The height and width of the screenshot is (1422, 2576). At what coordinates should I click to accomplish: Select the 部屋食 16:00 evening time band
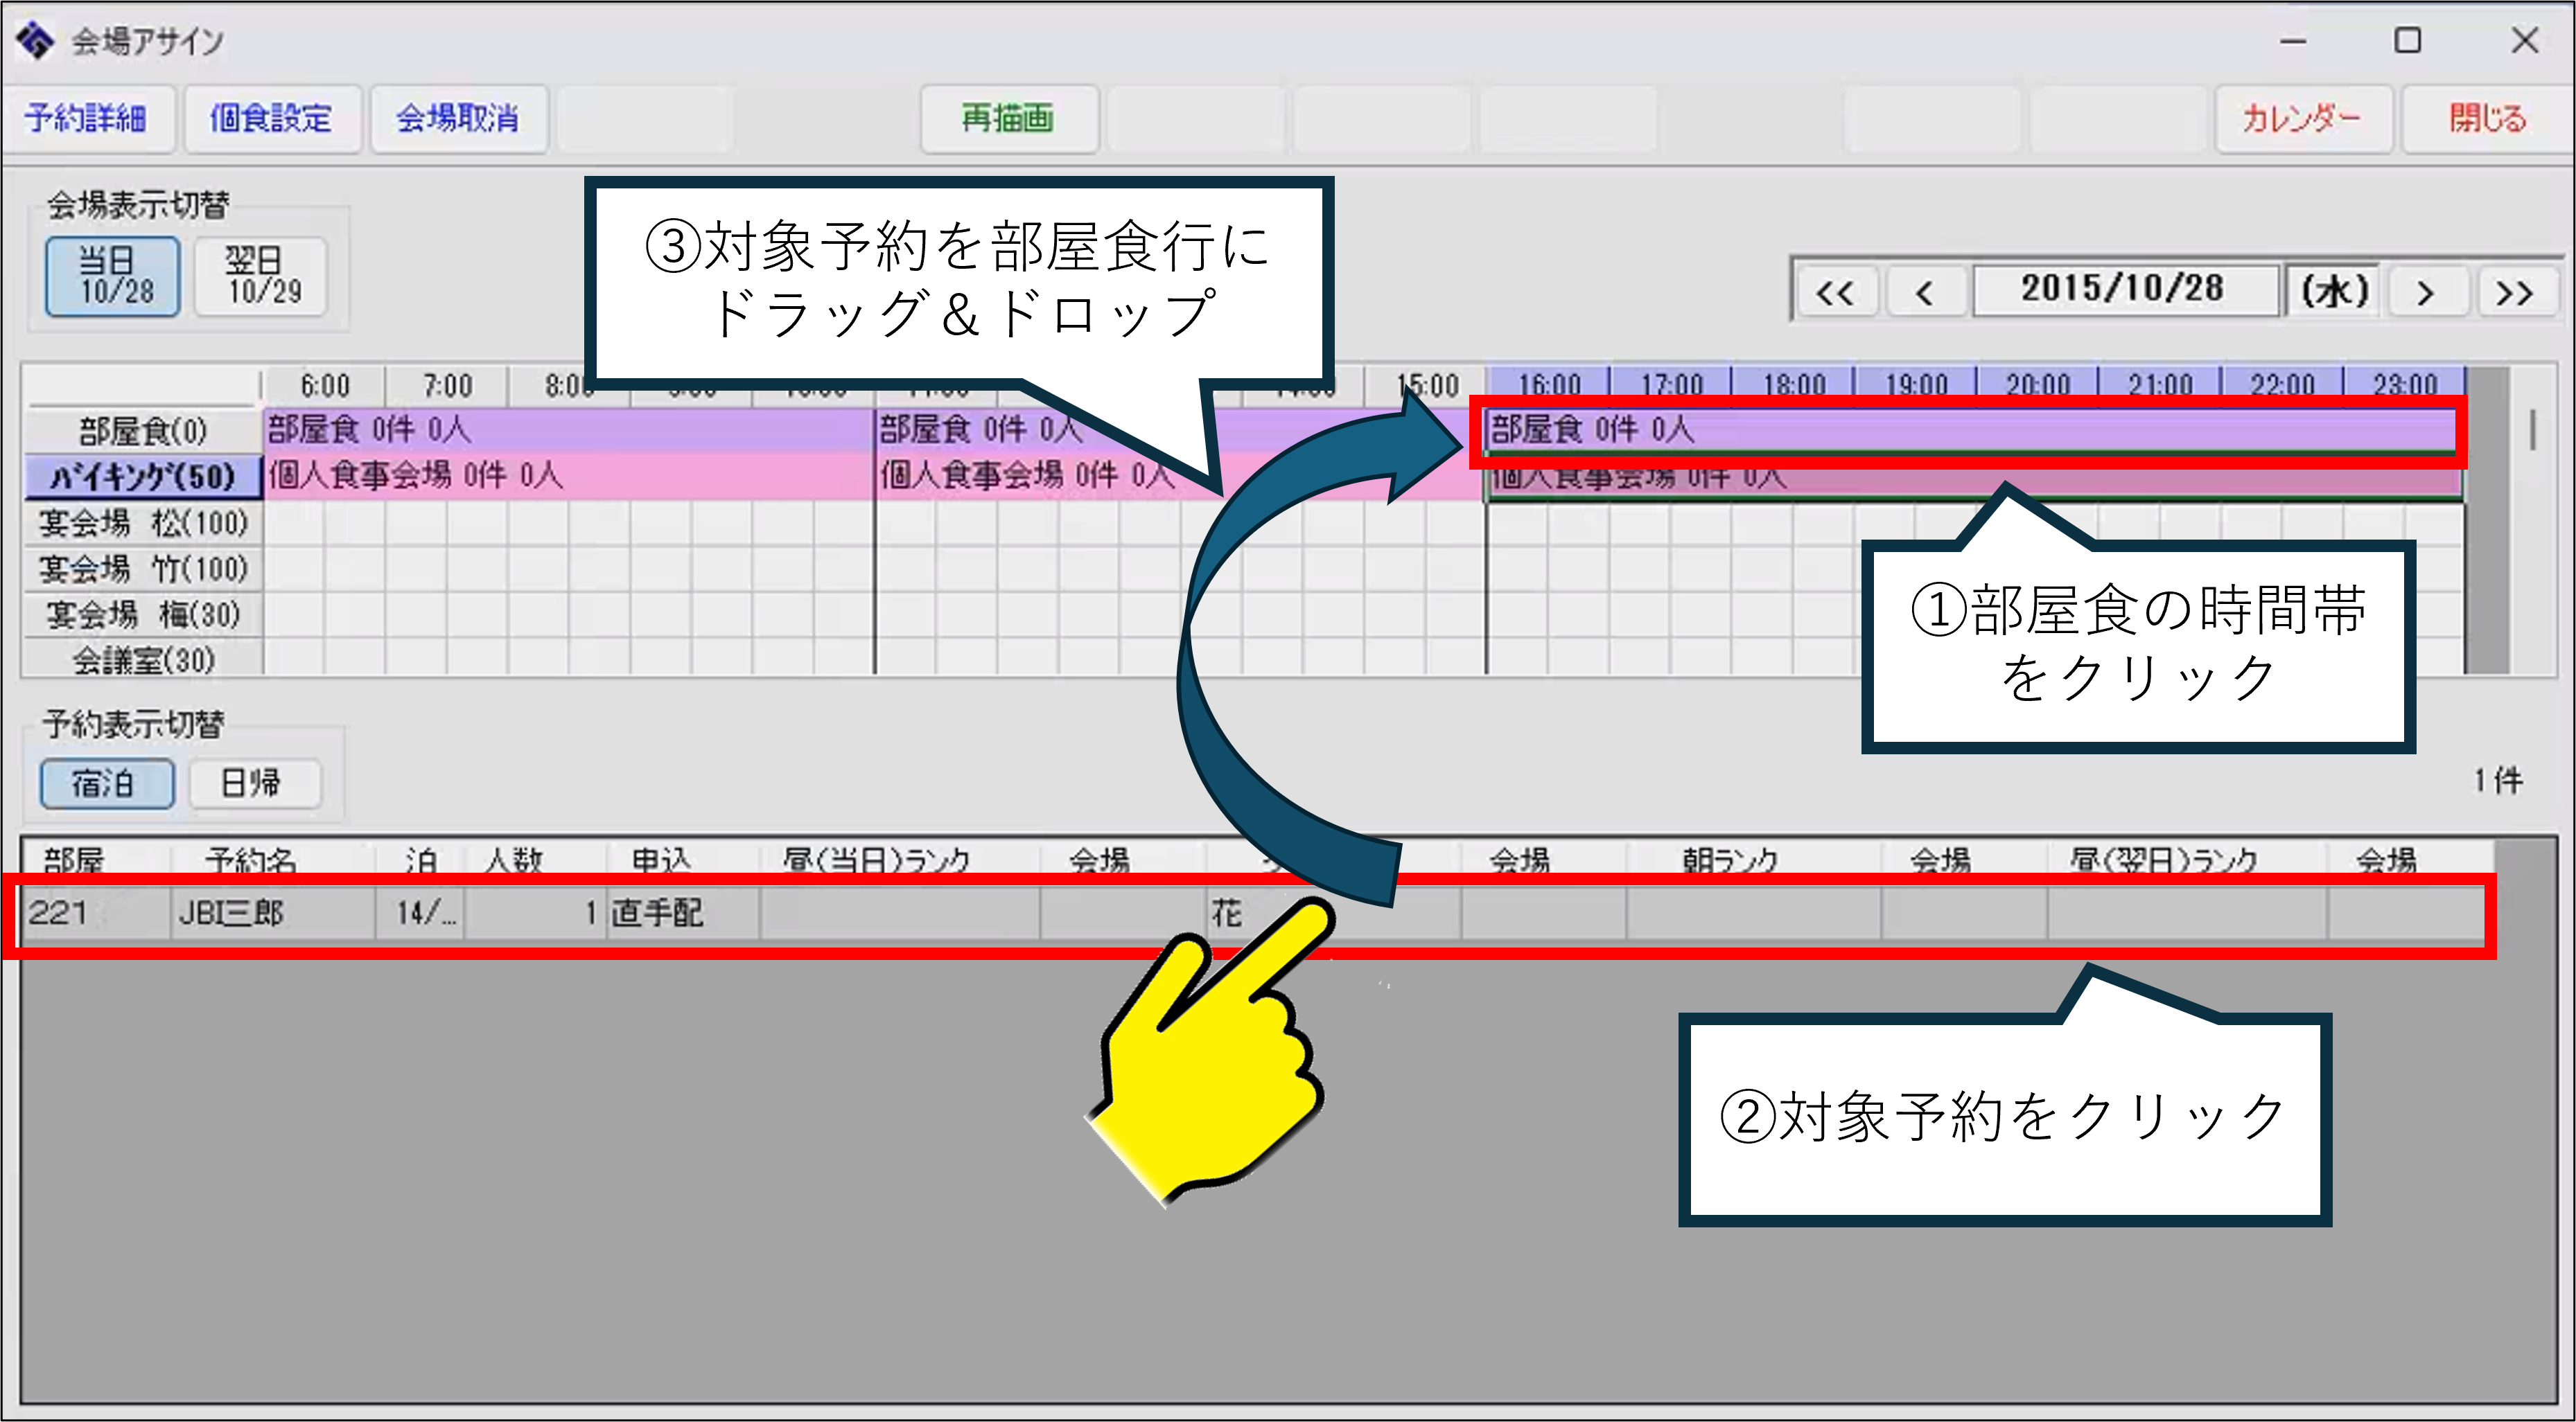[1970, 431]
